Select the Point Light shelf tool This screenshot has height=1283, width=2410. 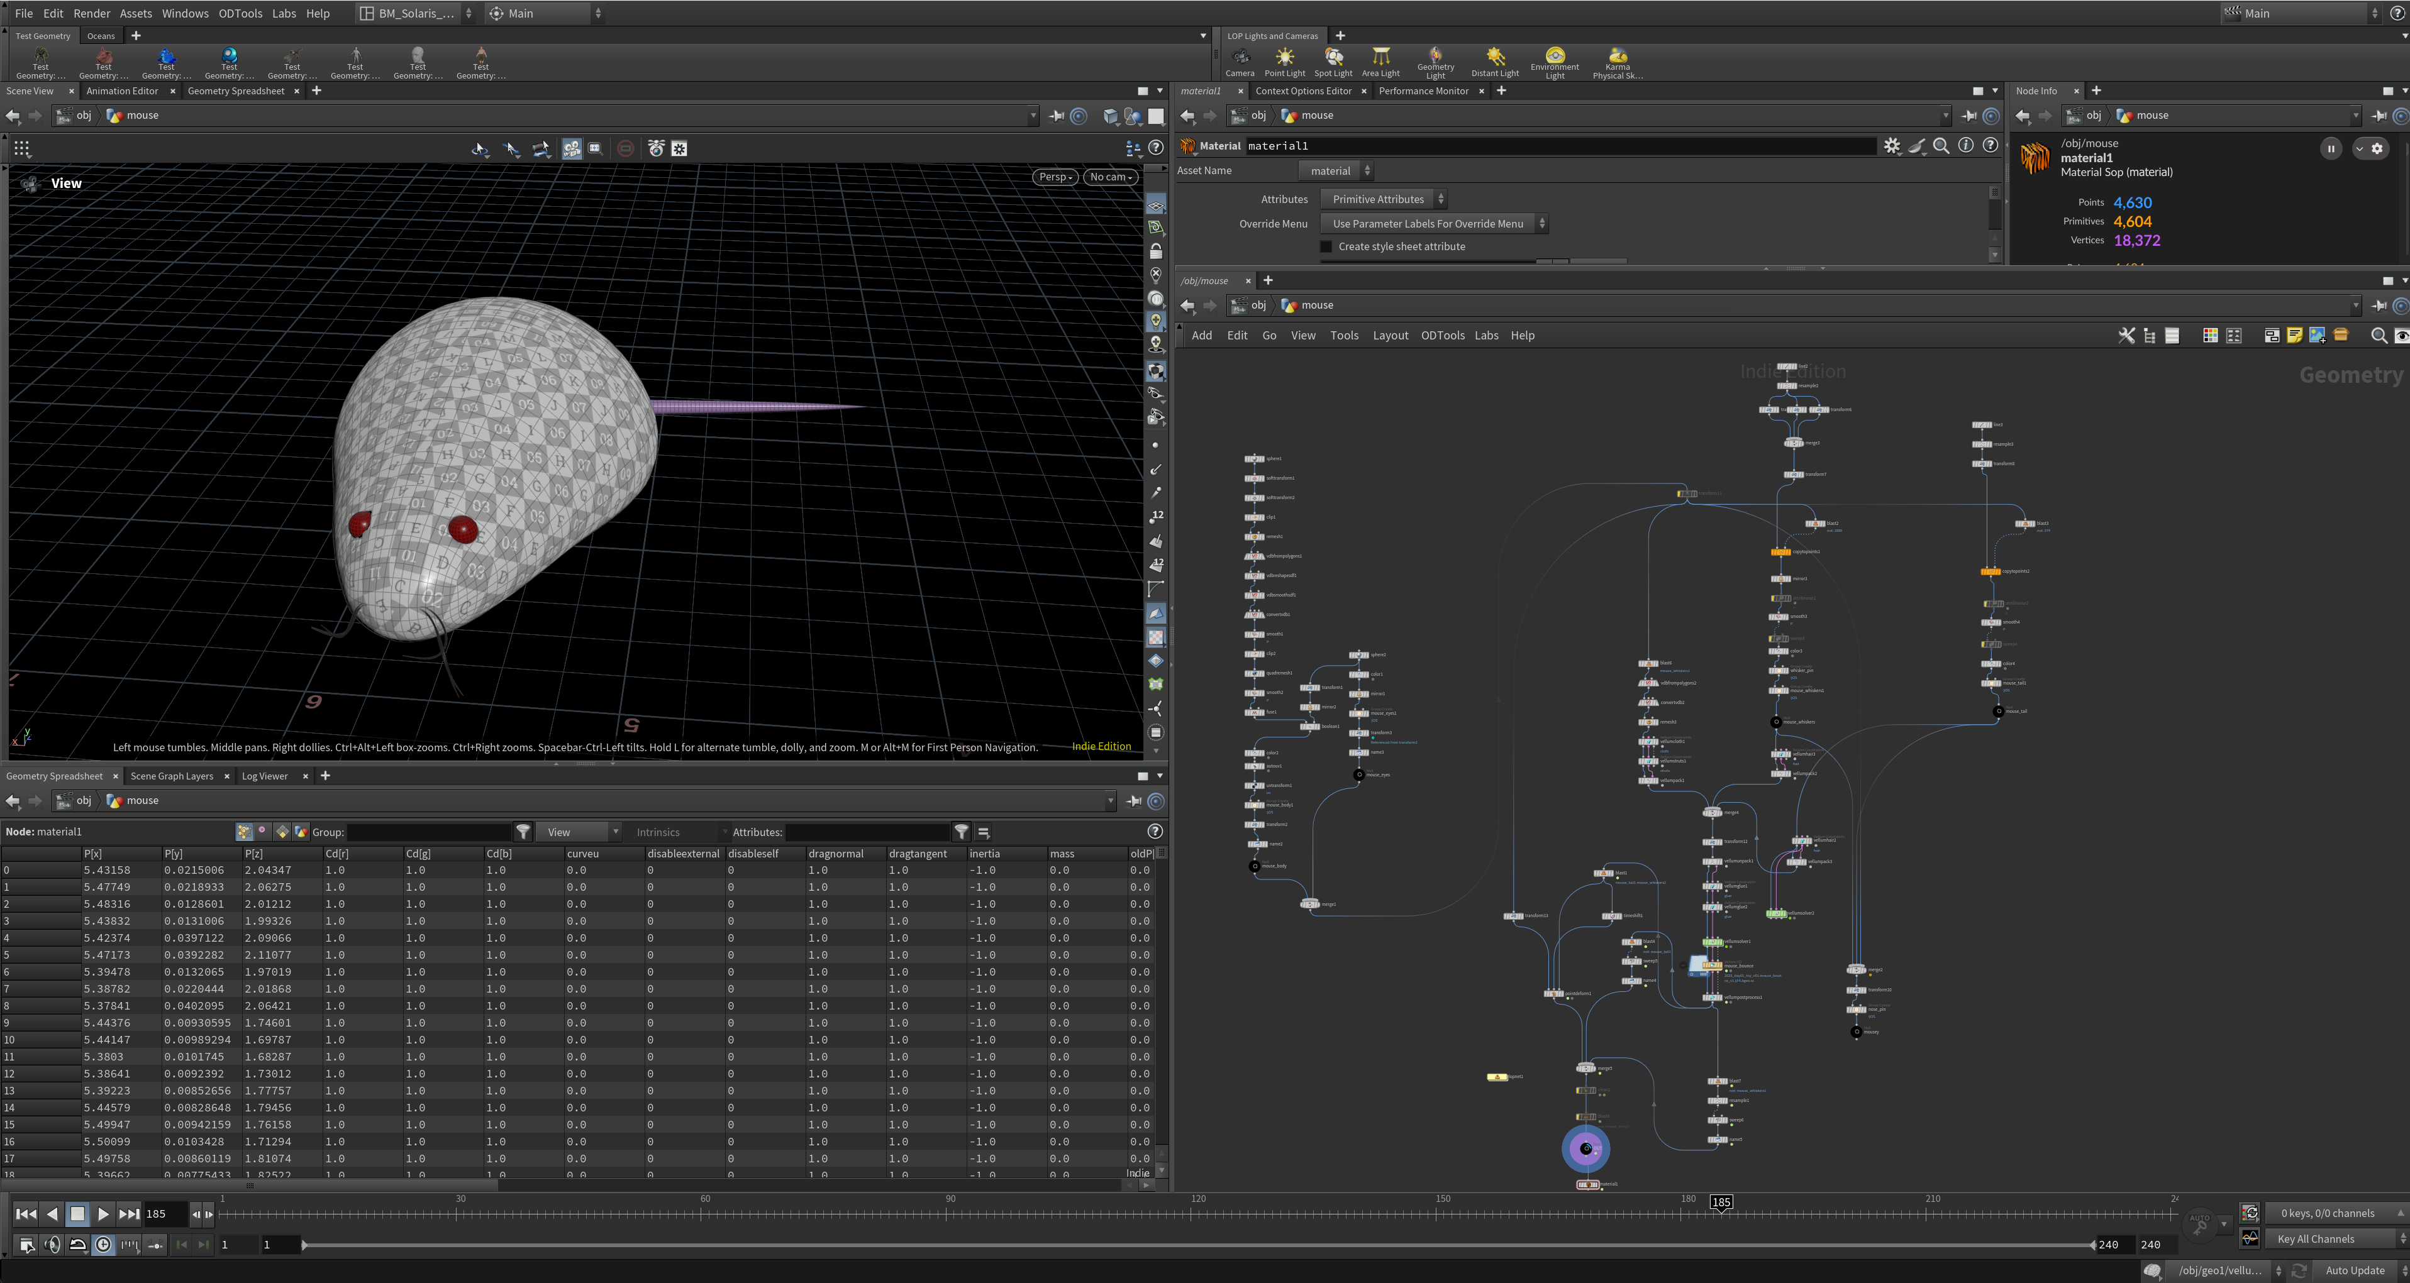(1284, 63)
